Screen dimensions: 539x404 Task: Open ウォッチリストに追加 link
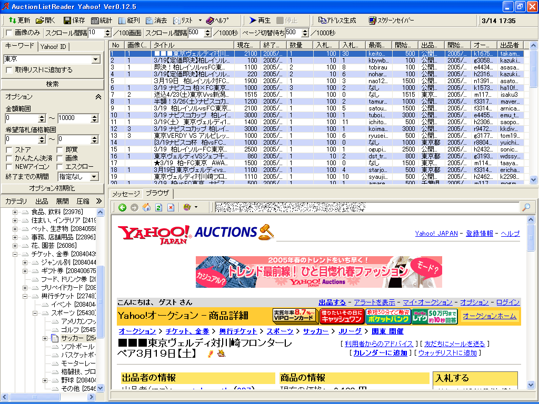tap(447, 353)
